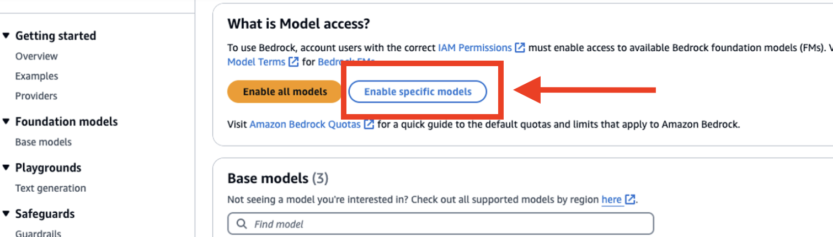Follow the Amazon Bedrock Quotas link

[305, 125]
